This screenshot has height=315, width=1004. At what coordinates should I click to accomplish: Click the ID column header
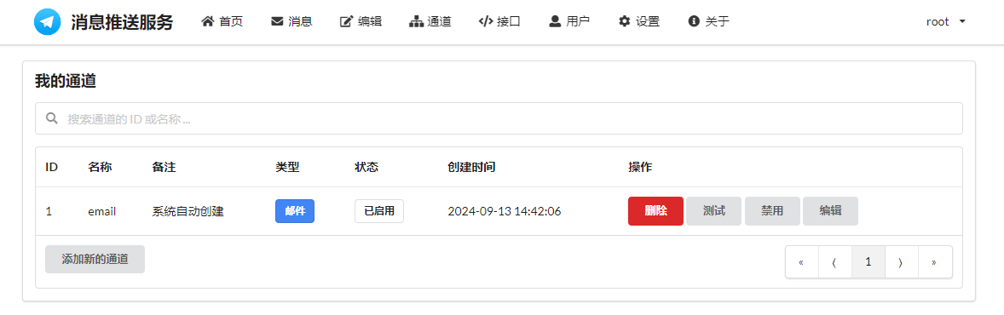pos(52,167)
